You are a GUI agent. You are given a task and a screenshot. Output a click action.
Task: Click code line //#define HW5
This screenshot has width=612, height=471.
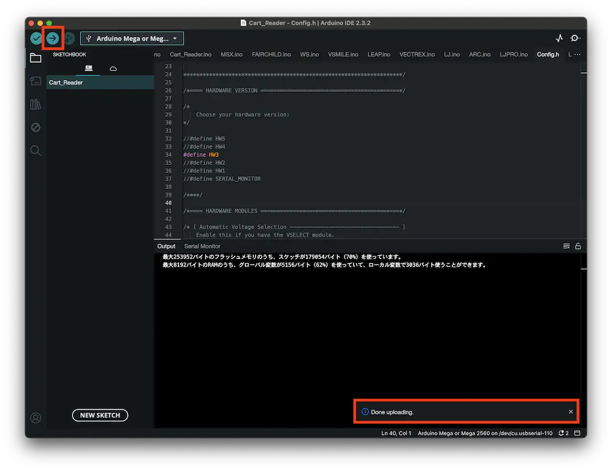click(204, 139)
